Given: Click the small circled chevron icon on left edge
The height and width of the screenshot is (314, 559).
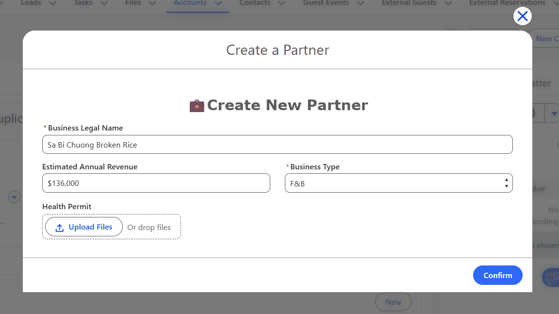Looking at the screenshot, I should coord(14,197).
